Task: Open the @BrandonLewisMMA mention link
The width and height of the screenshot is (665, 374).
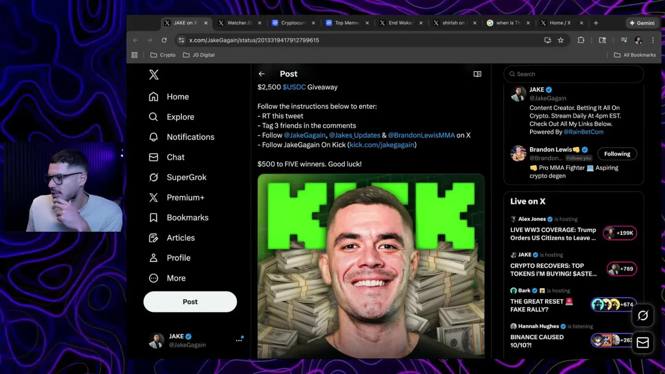Action: (x=421, y=135)
